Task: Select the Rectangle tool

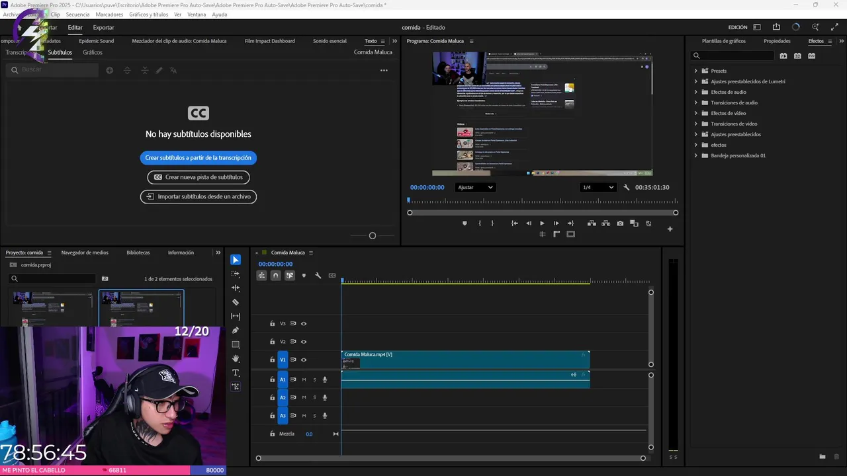Action: pos(236,344)
